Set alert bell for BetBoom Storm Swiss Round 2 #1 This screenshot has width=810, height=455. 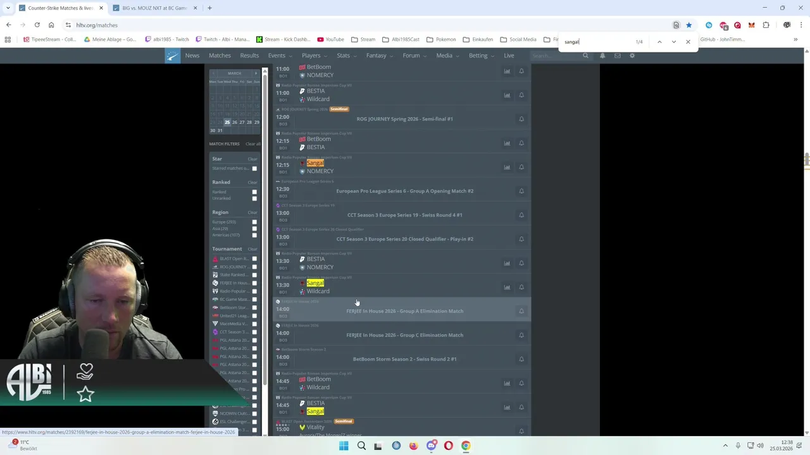point(521,359)
